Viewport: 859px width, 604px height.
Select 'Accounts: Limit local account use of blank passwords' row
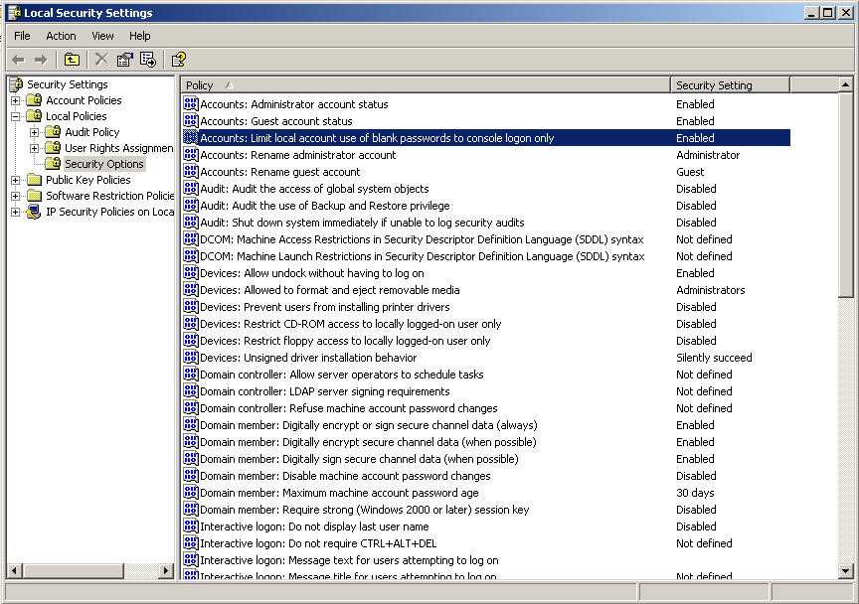(x=486, y=137)
